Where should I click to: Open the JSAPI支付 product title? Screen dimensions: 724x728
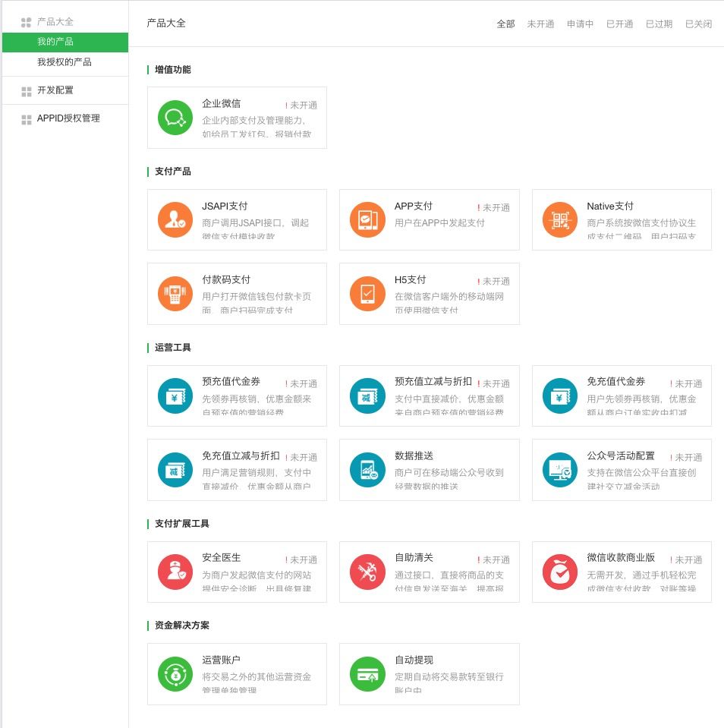(x=225, y=206)
